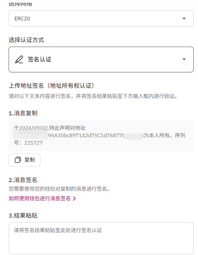Focus the signature result paste box
The height and width of the screenshot is (255, 198).
click(101, 238)
